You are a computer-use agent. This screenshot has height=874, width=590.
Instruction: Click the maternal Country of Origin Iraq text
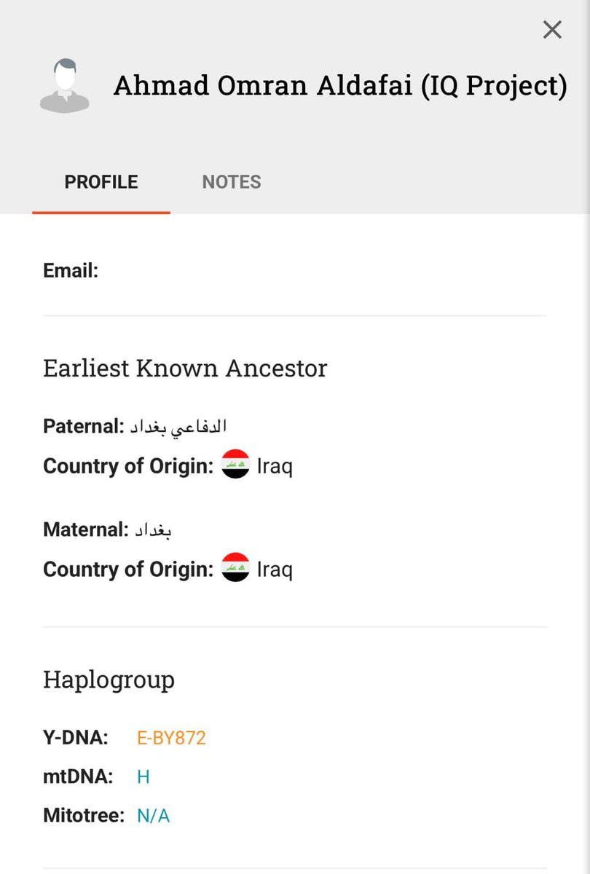[x=275, y=569]
